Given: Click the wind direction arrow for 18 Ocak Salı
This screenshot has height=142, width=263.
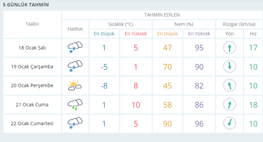Looking at the screenshot, I should tap(230, 47).
